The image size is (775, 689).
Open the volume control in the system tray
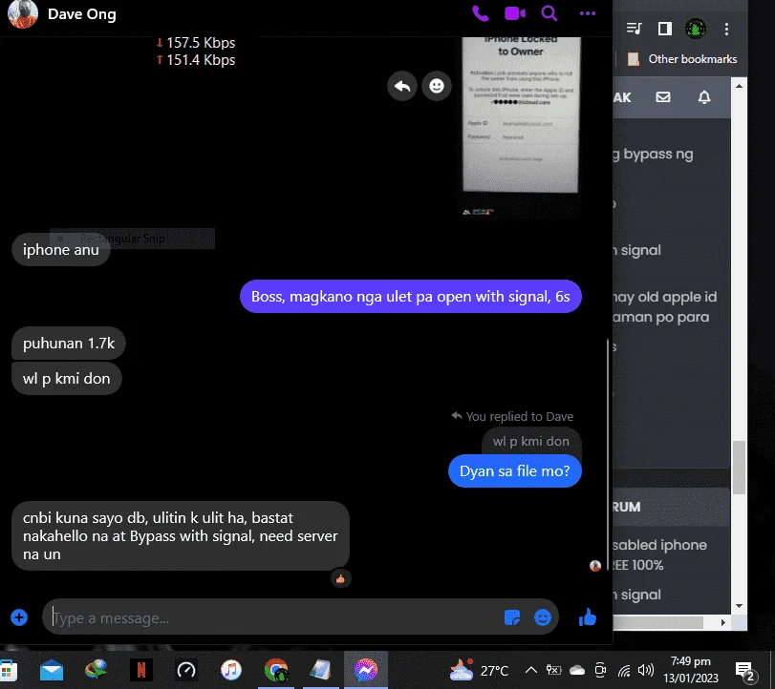645,670
